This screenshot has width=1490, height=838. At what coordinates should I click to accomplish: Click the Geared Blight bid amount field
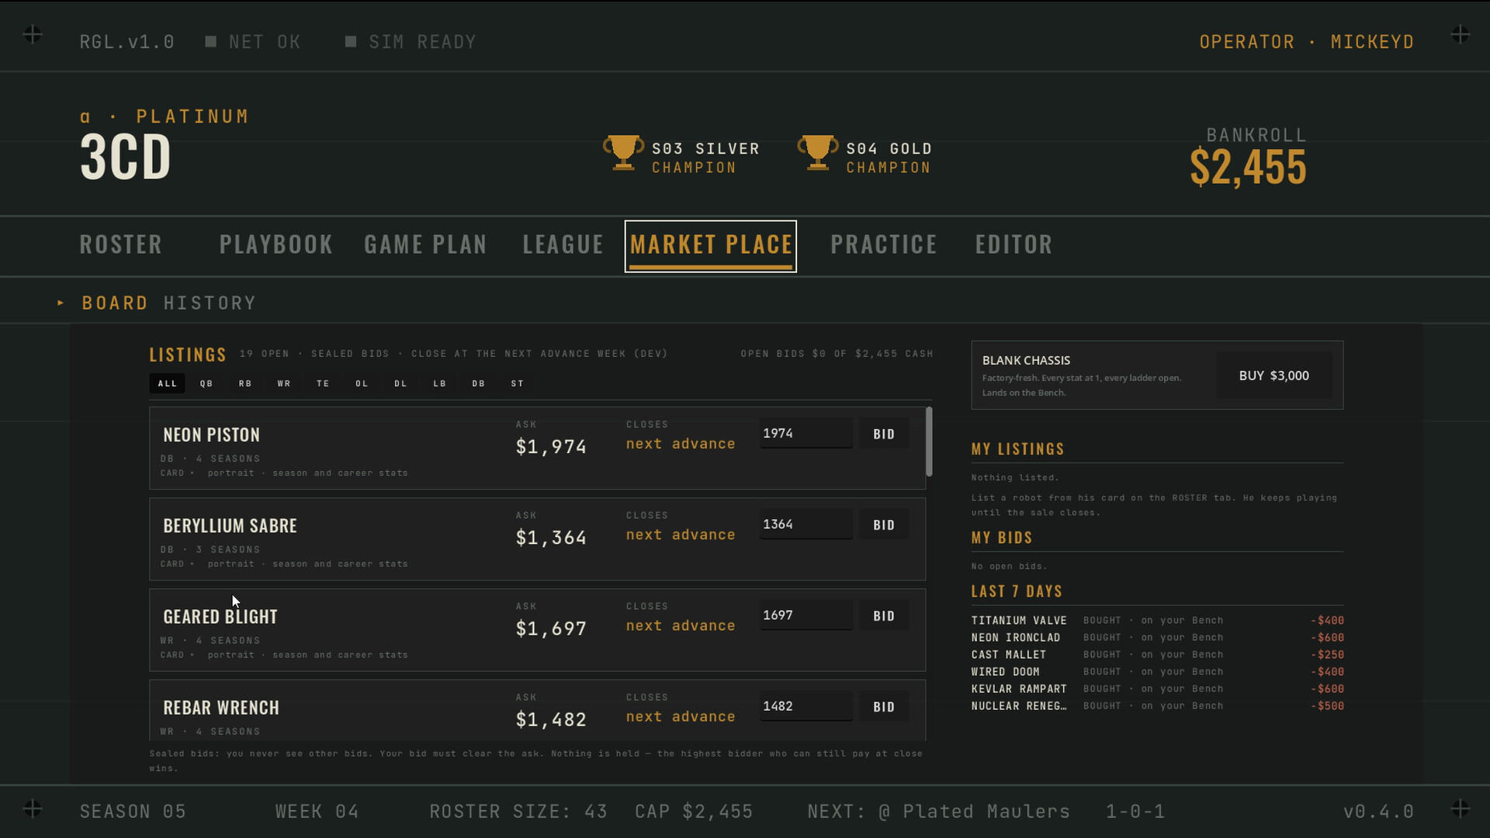(x=806, y=615)
